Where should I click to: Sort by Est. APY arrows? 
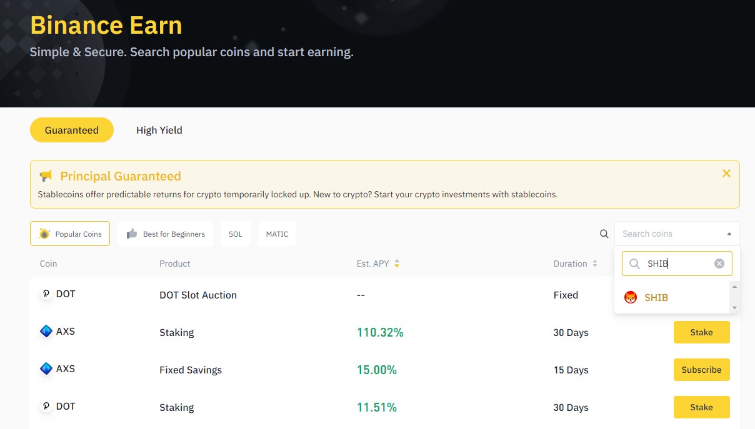pos(397,264)
